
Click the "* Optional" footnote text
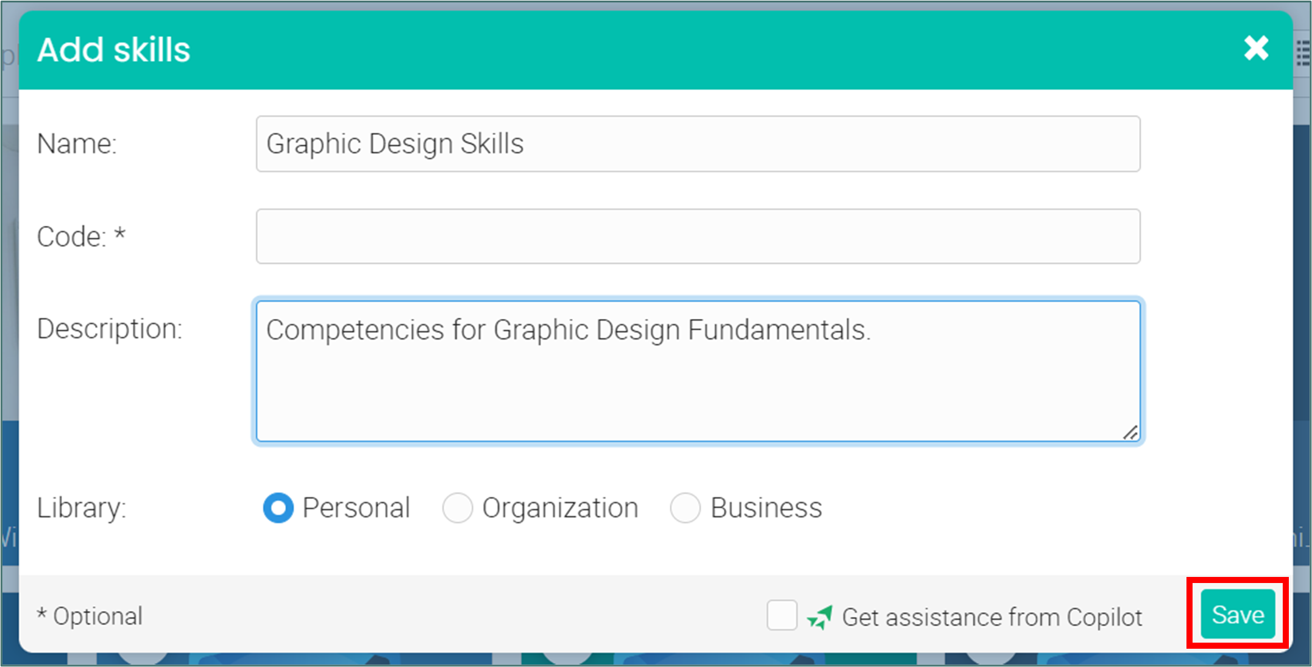[90, 616]
